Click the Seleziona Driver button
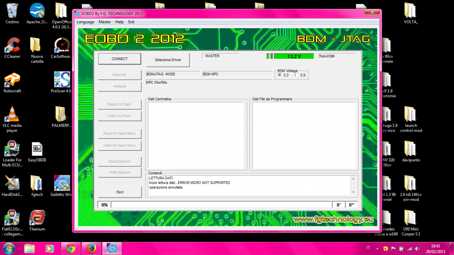Viewport: 454px width, 255px height. pyautogui.click(x=168, y=60)
